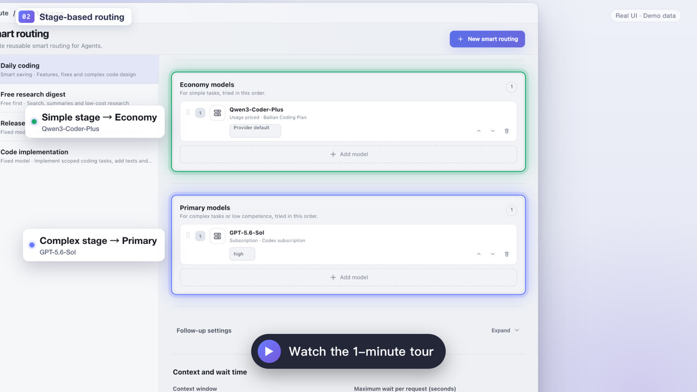Image resolution: width=697 pixels, height=392 pixels.
Task: Move GPT-5.6-Sol up in order
Action: point(479,254)
